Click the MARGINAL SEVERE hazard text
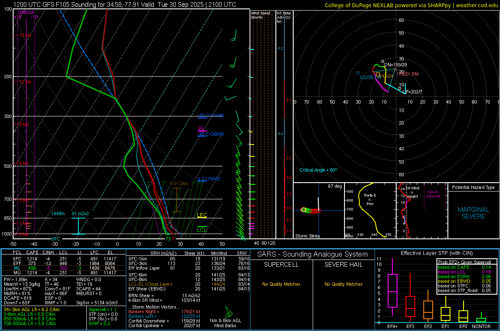Image resolution: width=500 pixels, height=331 pixels. tap(473, 213)
